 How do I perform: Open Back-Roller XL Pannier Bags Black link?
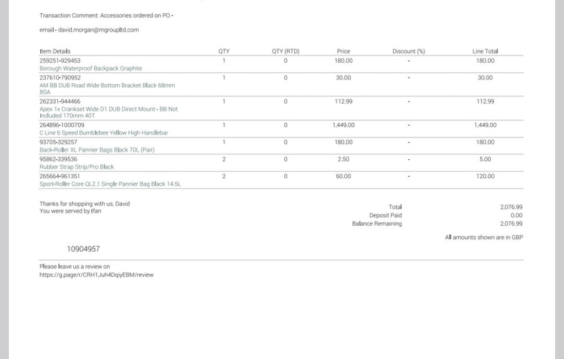pos(97,150)
